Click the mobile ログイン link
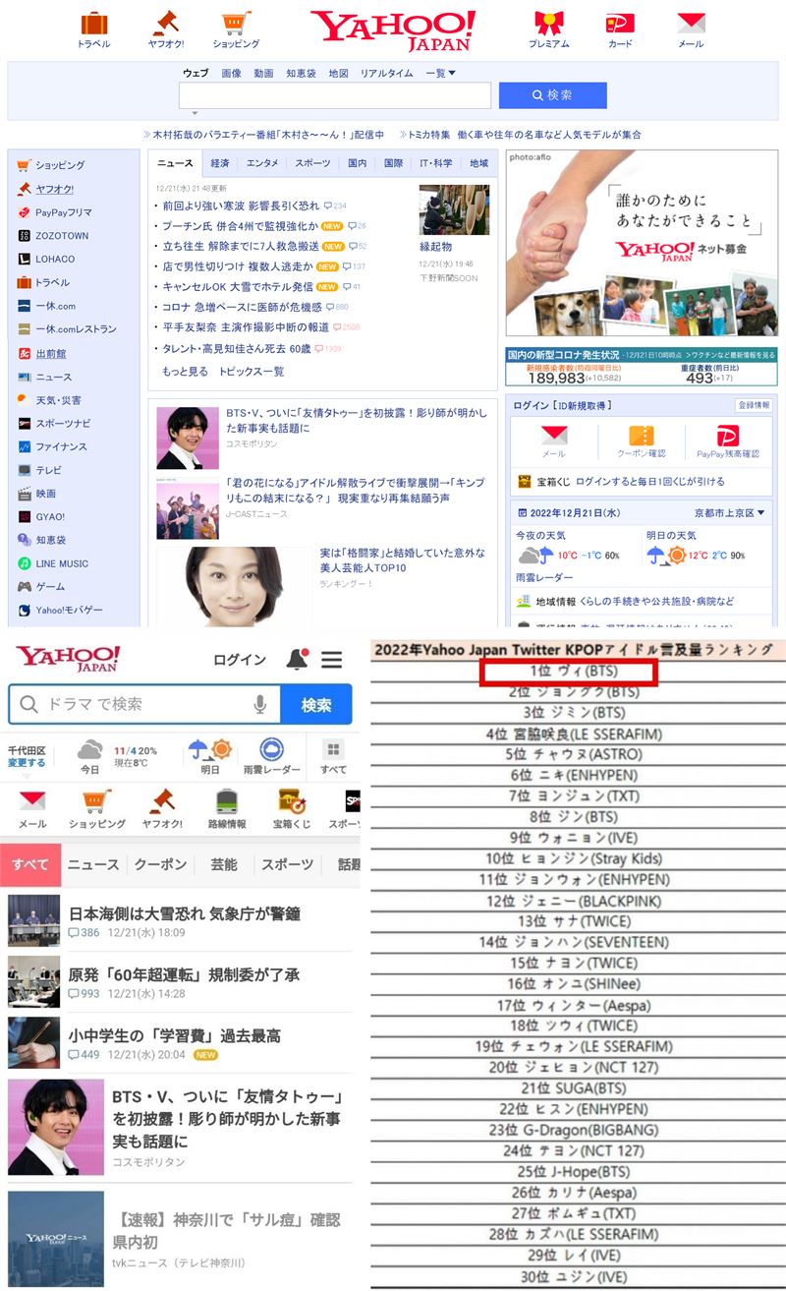 (x=240, y=660)
